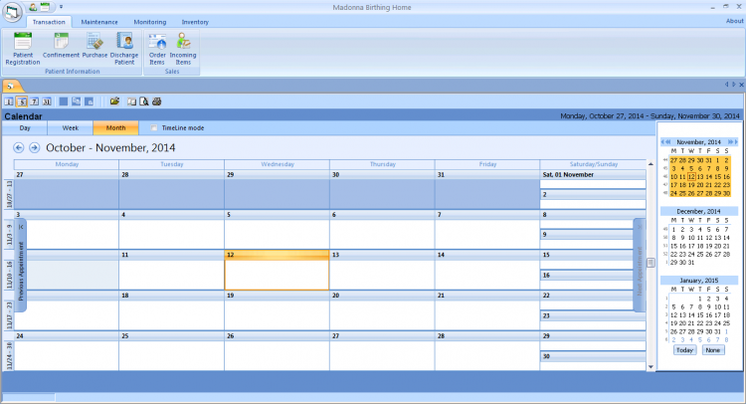The height and width of the screenshot is (404, 746).
Task: Click the open folder toolbar icon
Action: point(114,101)
